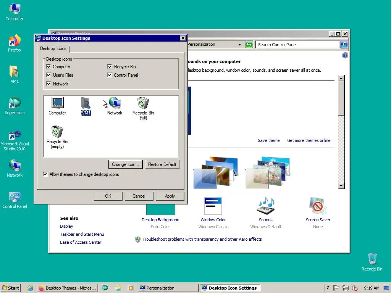Image resolution: width=391 pixels, height=293 pixels.
Task: Click Troubleshoot problems with transparency link
Action: click(202, 239)
